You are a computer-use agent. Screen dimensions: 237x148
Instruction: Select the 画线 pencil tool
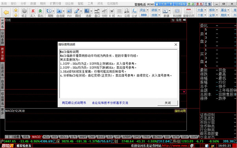click(x=77, y=11)
